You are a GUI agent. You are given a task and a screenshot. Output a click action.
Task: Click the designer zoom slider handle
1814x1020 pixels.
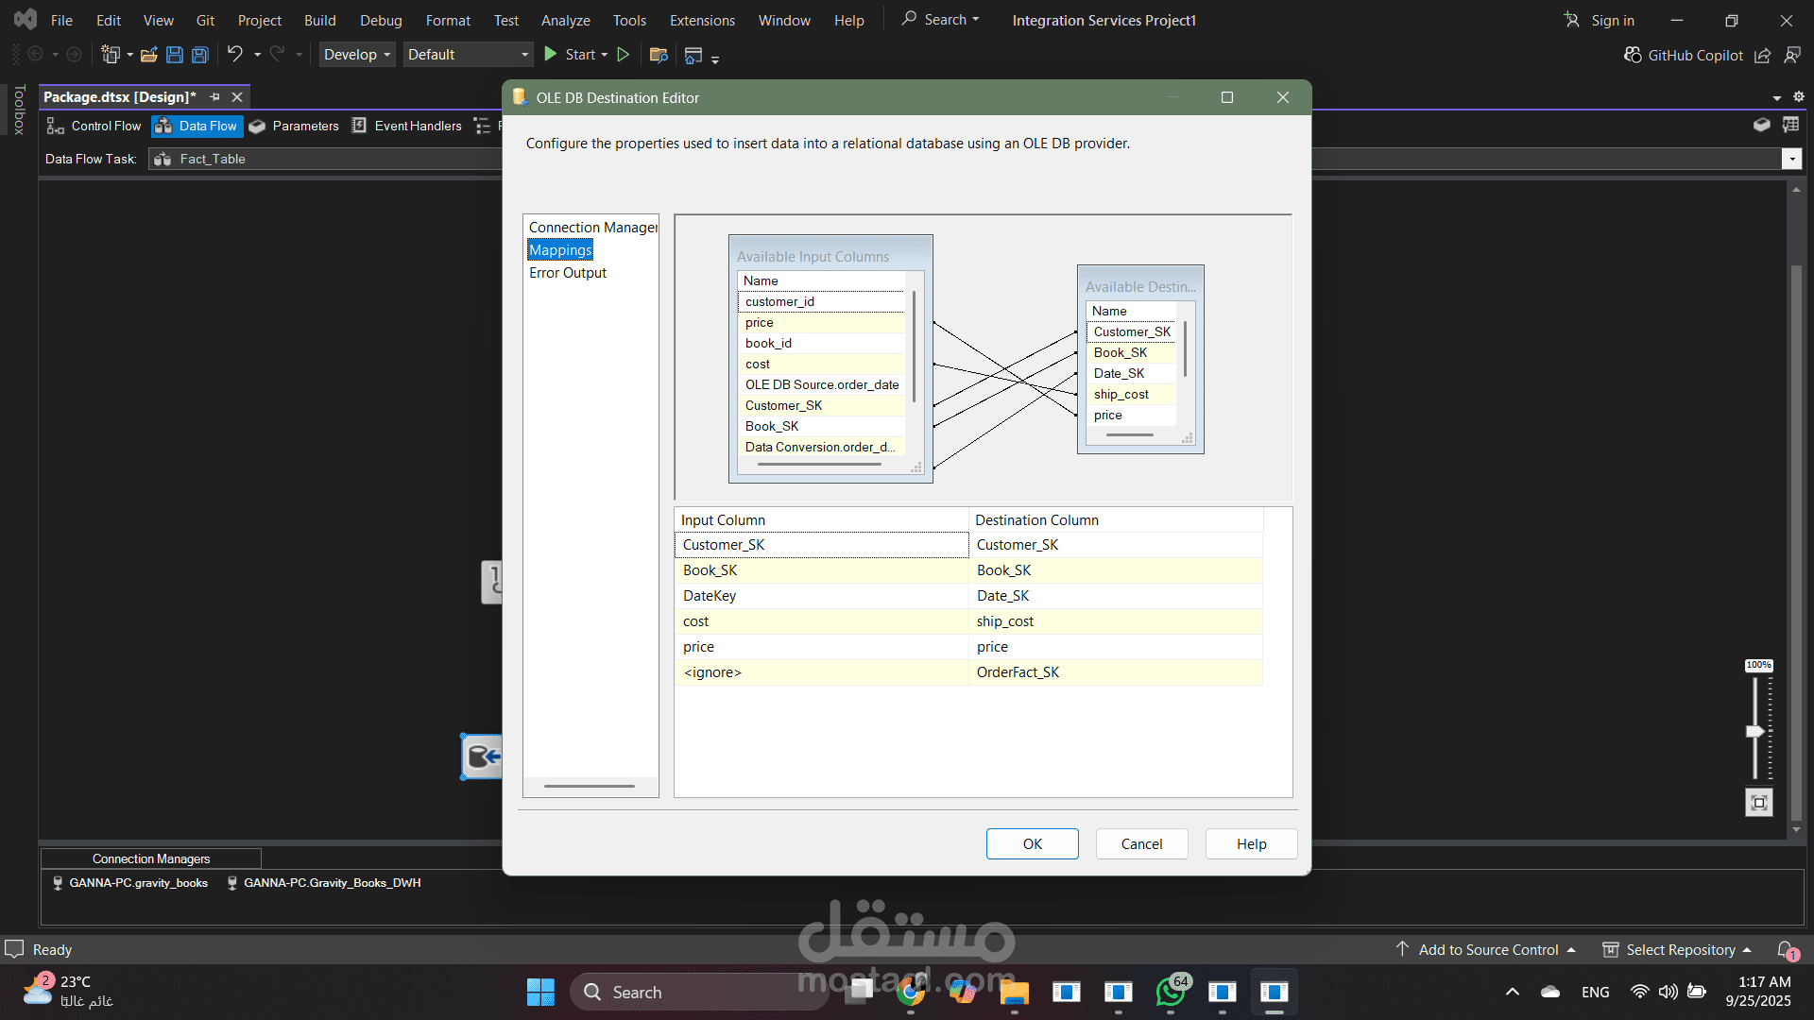pos(1755,731)
